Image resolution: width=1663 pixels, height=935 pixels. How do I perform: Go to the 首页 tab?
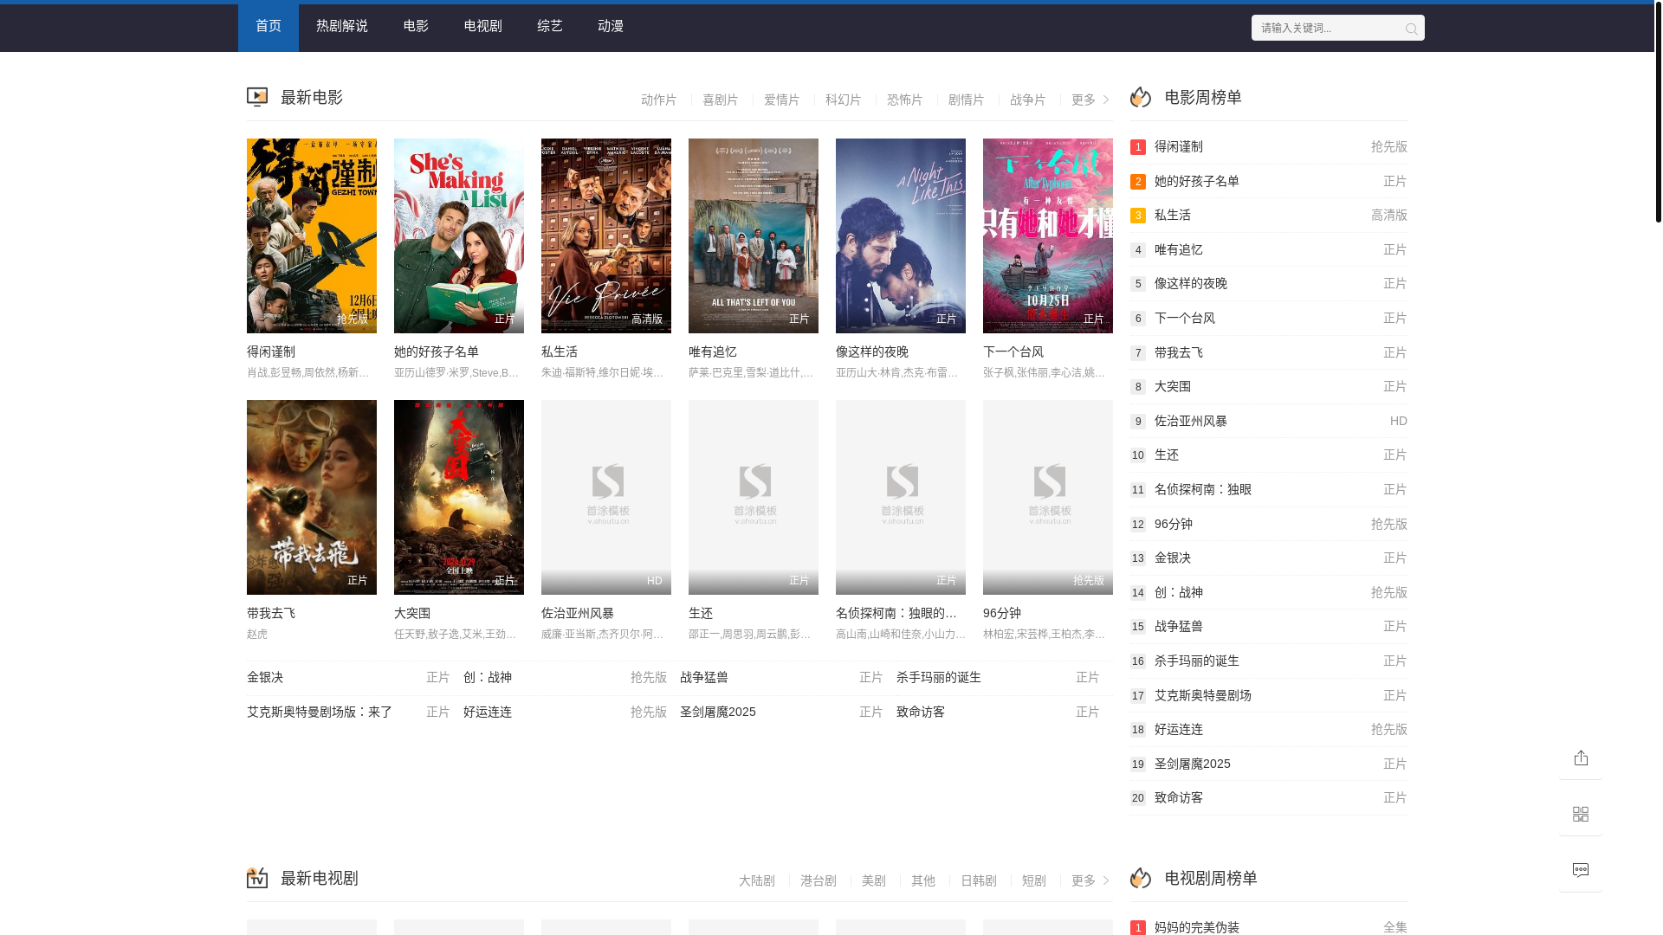click(269, 28)
